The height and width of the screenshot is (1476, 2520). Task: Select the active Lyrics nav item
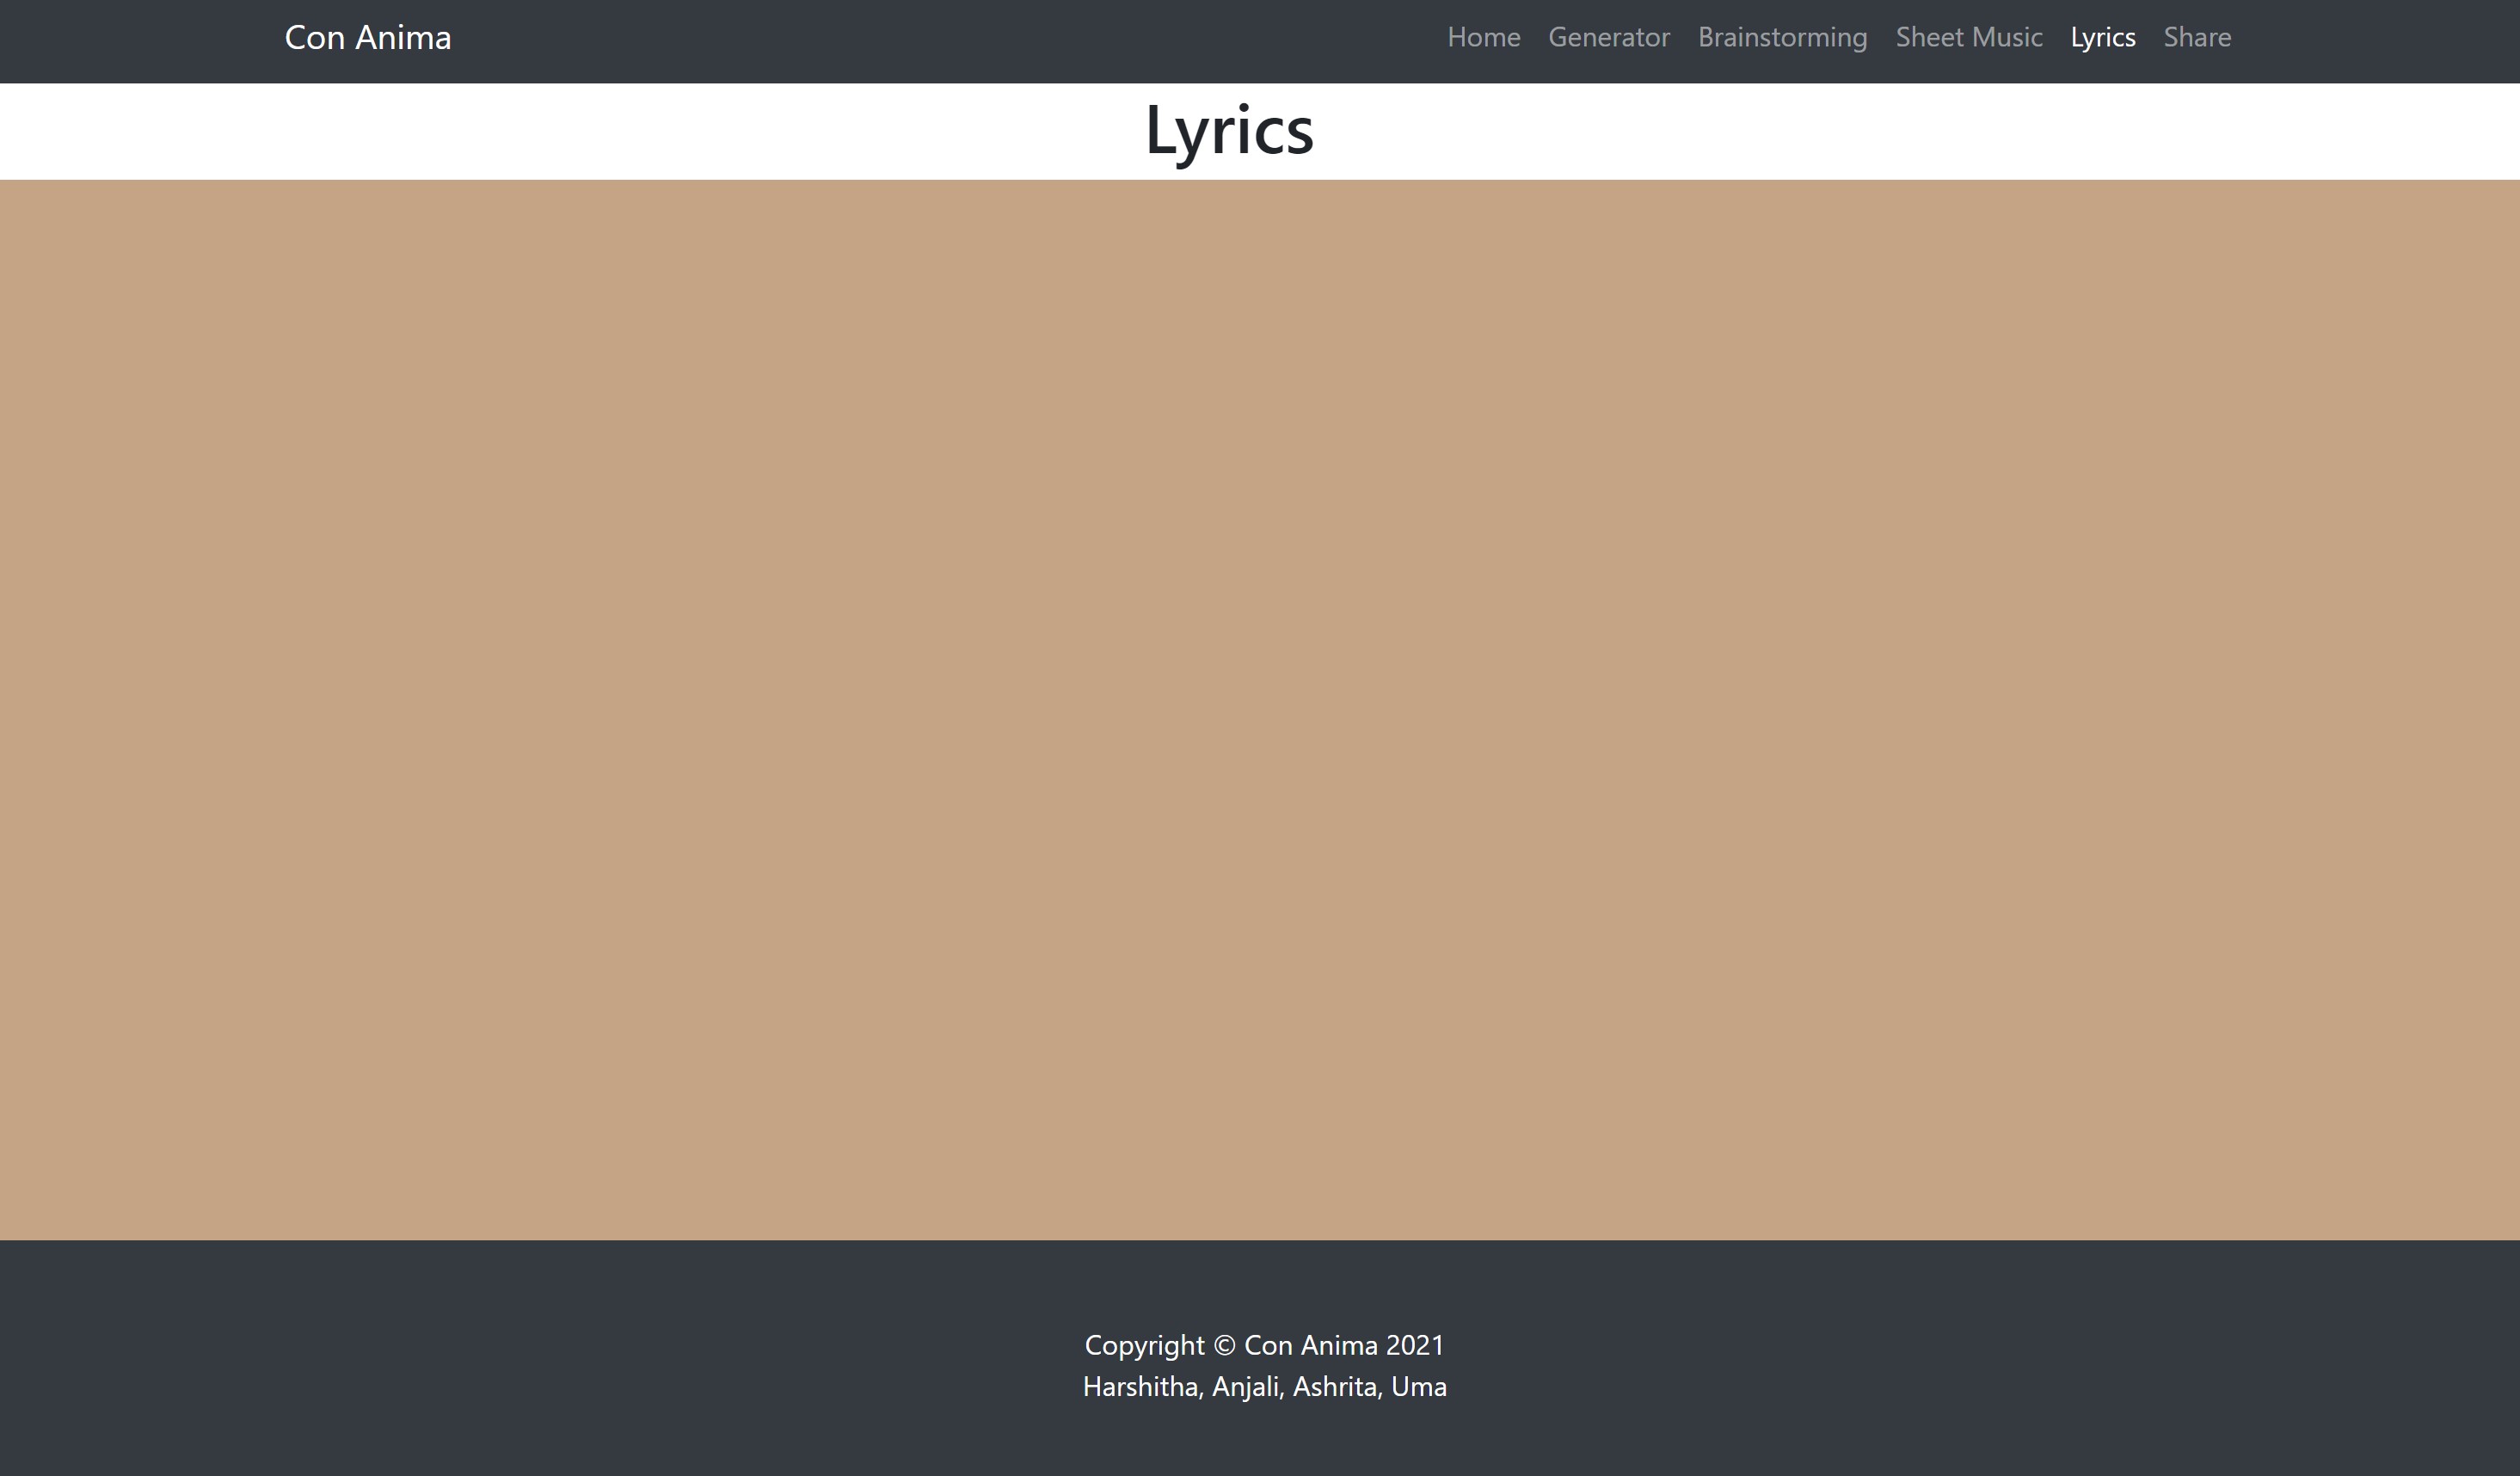pyautogui.click(x=2102, y=38)
